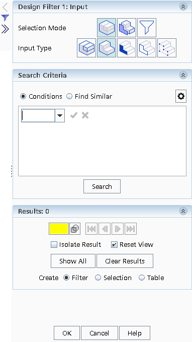Collapse the Design Filter 1: Input section
The width and height of the screenshot is (192, 342).
click(183, 7)
